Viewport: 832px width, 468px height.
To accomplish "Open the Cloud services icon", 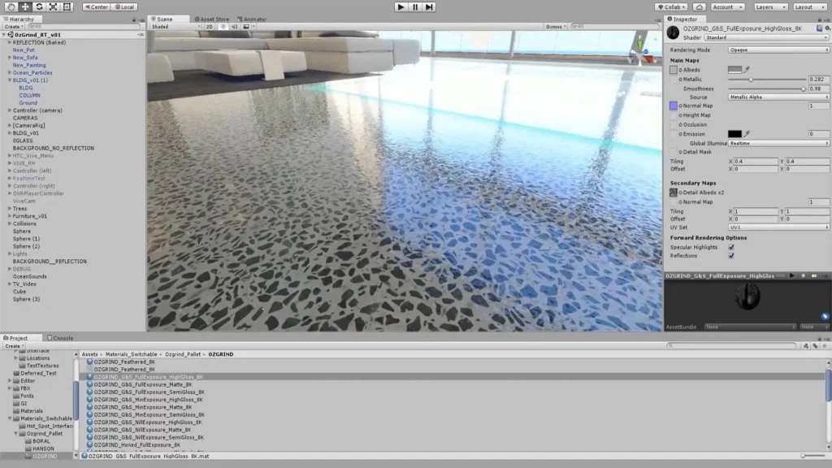I will [700, 6].
